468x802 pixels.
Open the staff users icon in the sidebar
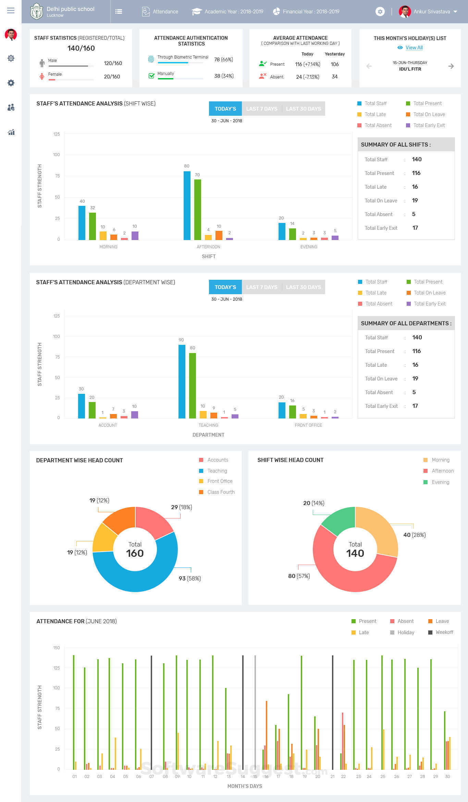coord(11,108)
